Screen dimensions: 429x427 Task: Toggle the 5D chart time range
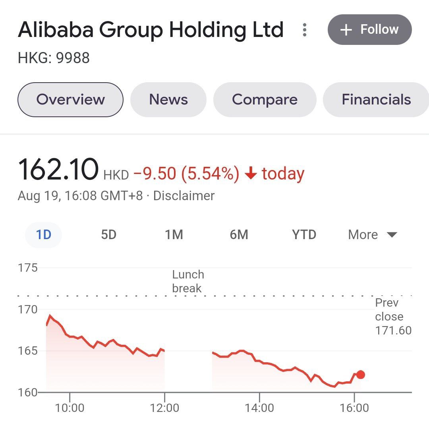[x=108, y=234]
